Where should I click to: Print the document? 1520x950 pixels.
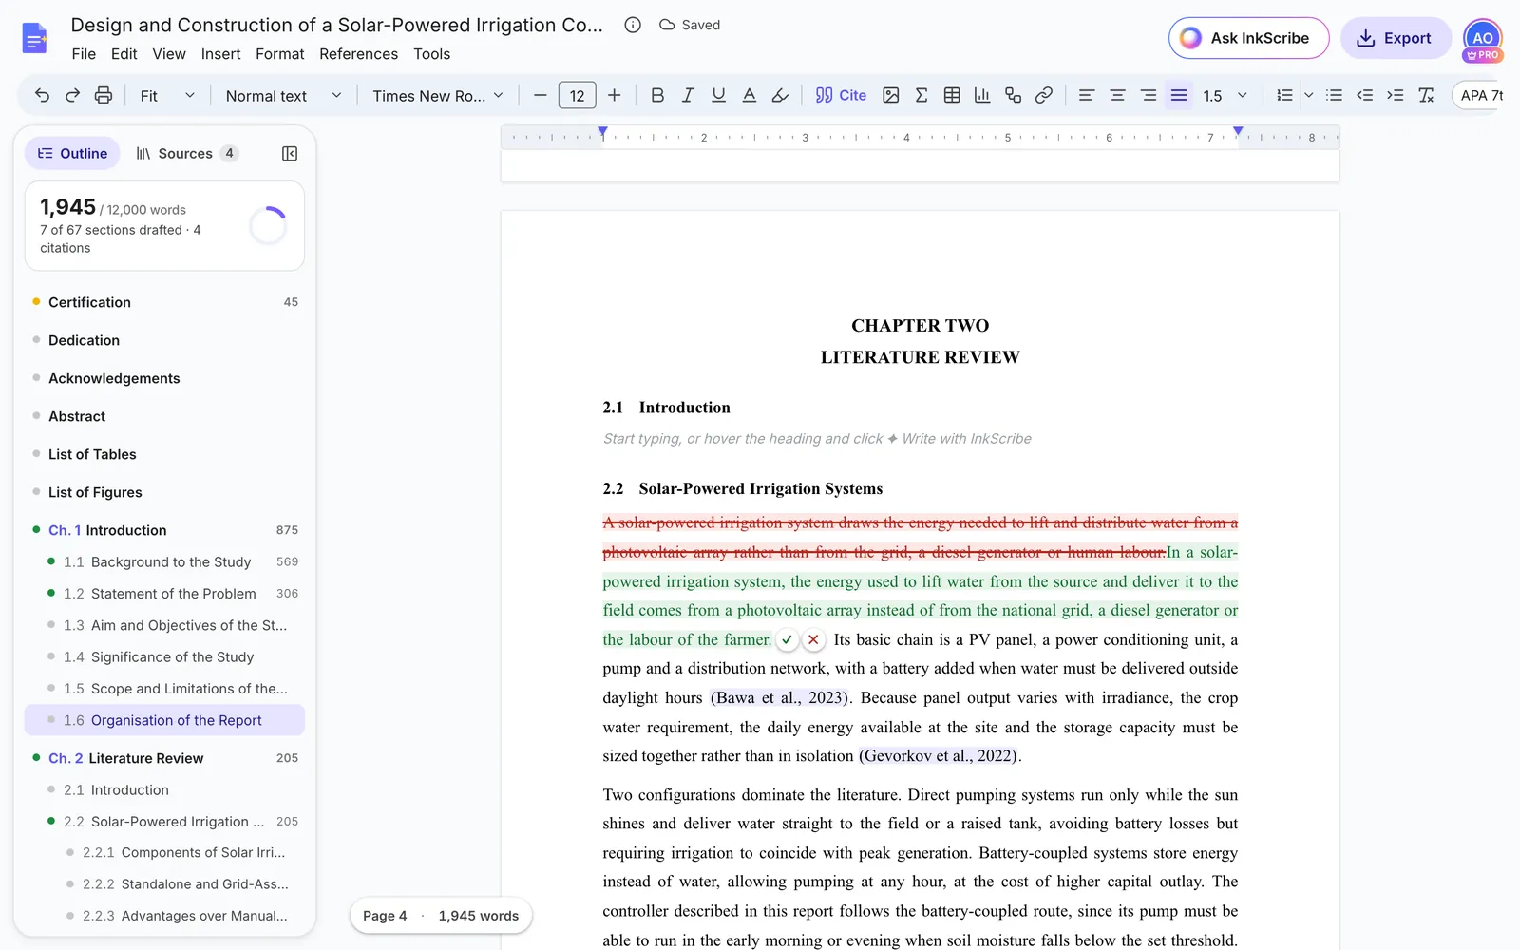pos(103,95)
